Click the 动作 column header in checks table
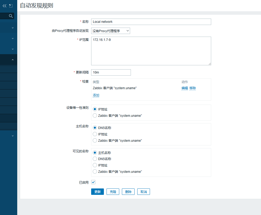 click(185, 82)
